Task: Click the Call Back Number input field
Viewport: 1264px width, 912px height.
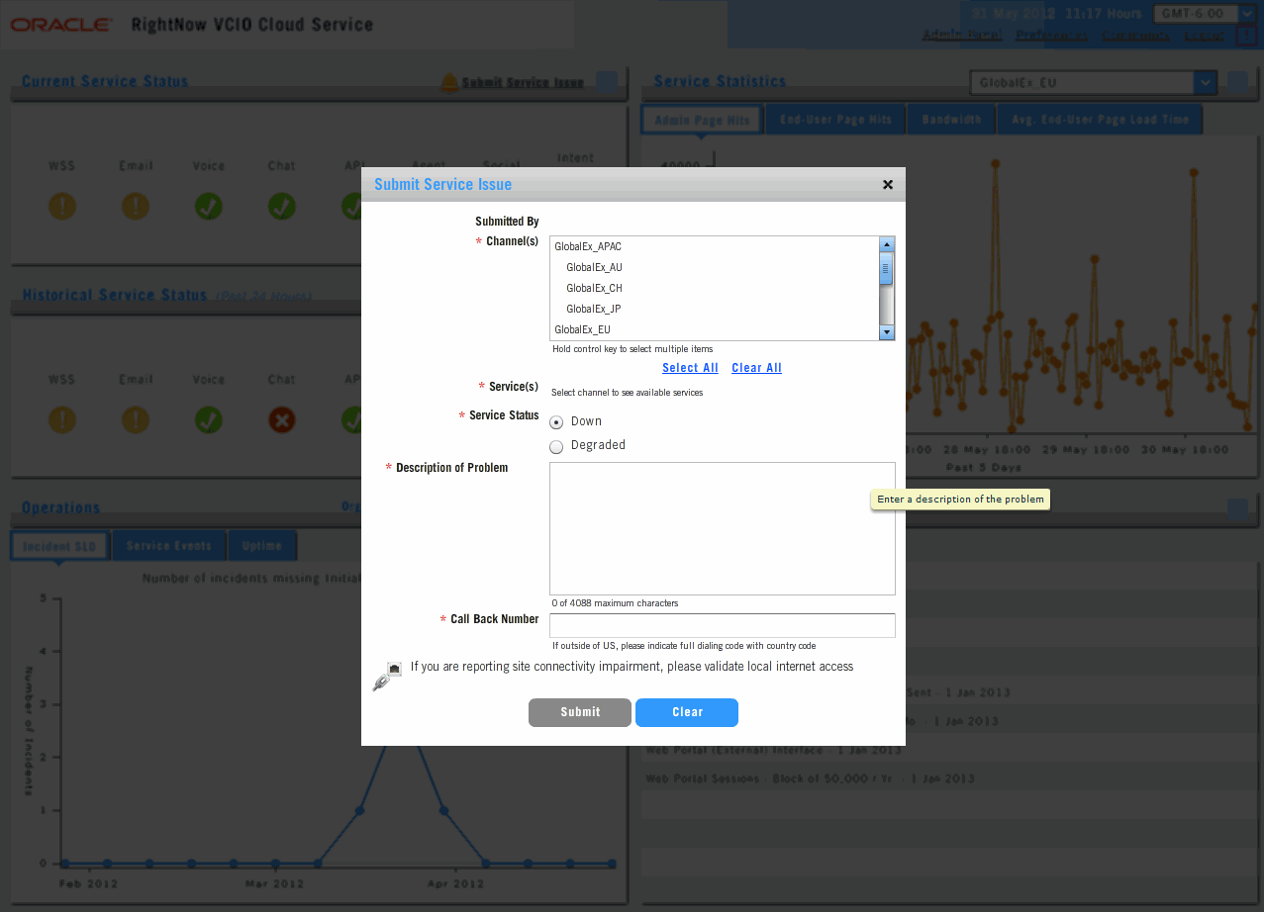Action: (723, 626)
